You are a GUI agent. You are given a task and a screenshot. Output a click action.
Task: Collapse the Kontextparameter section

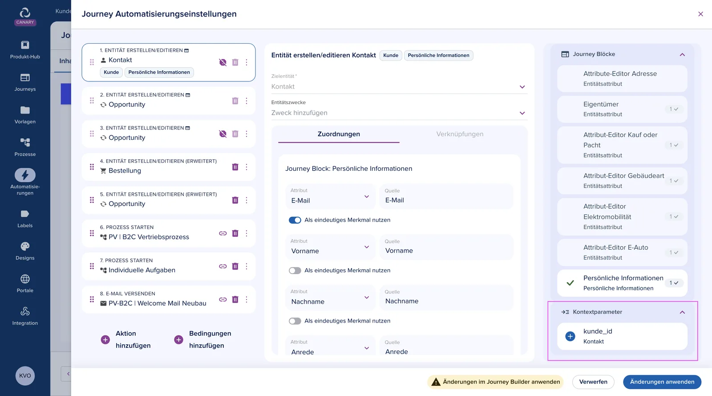tap(682, 312)
